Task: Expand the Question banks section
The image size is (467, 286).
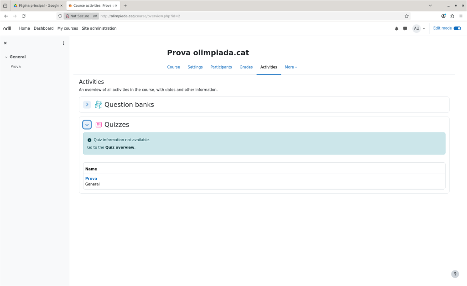Action: tap(87, 105)
